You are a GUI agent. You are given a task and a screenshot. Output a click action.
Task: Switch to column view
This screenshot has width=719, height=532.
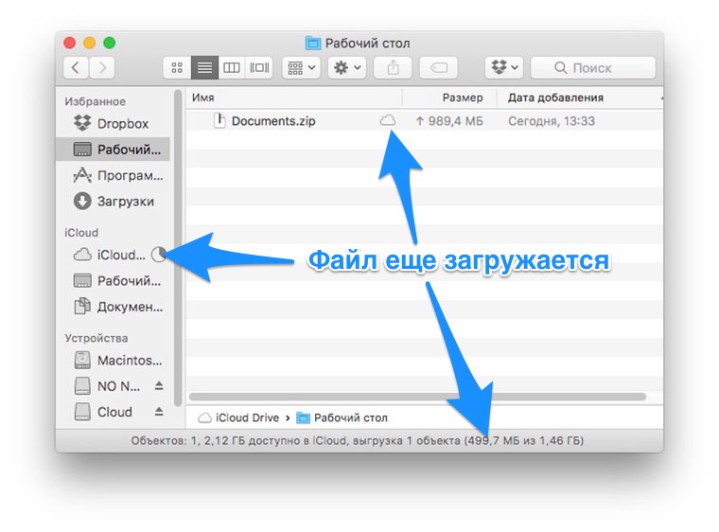tap(232, 68)
